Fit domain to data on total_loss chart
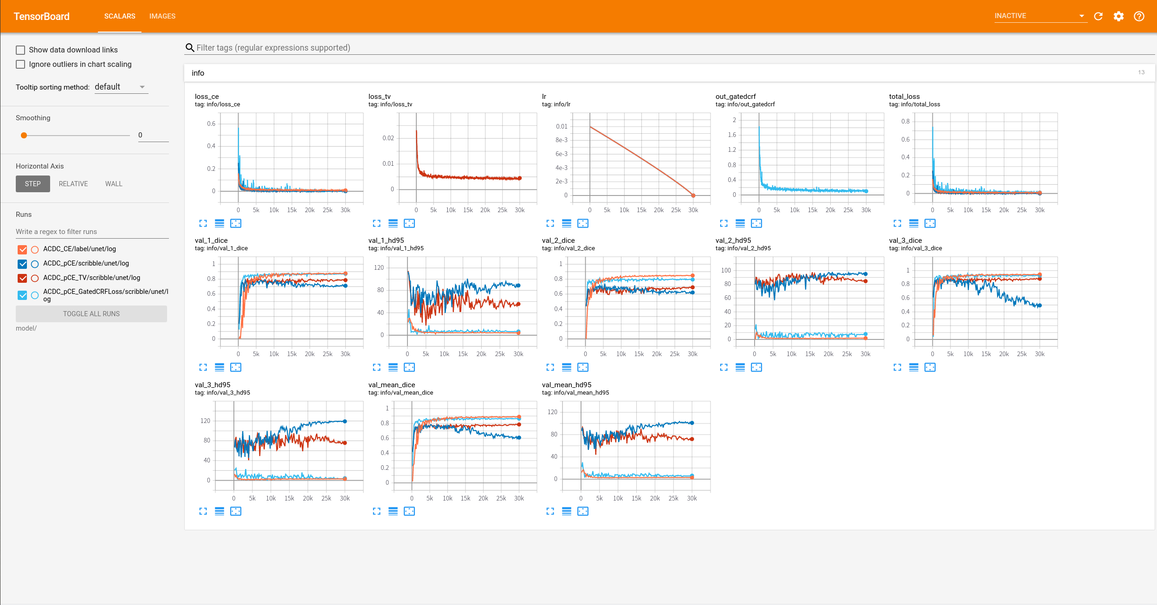 pos(930,223)
